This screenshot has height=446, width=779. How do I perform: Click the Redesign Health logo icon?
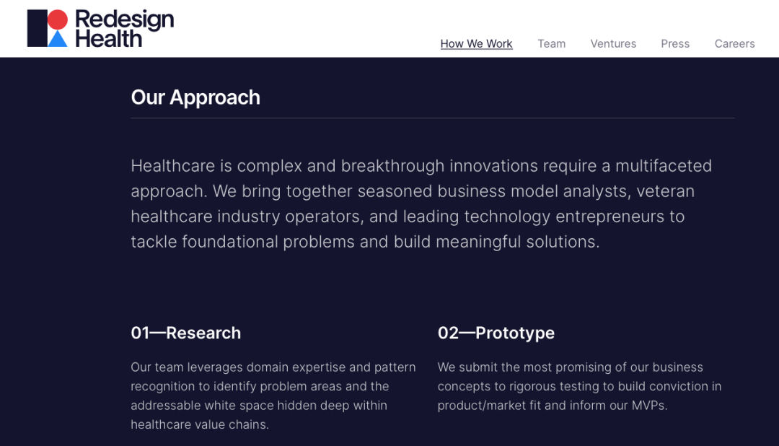pyautogui.click(x=48, y=28)
